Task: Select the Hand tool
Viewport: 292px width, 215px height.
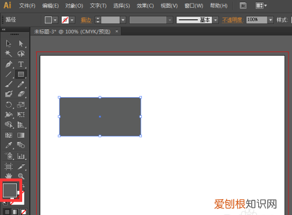Action: coord(9,176)
